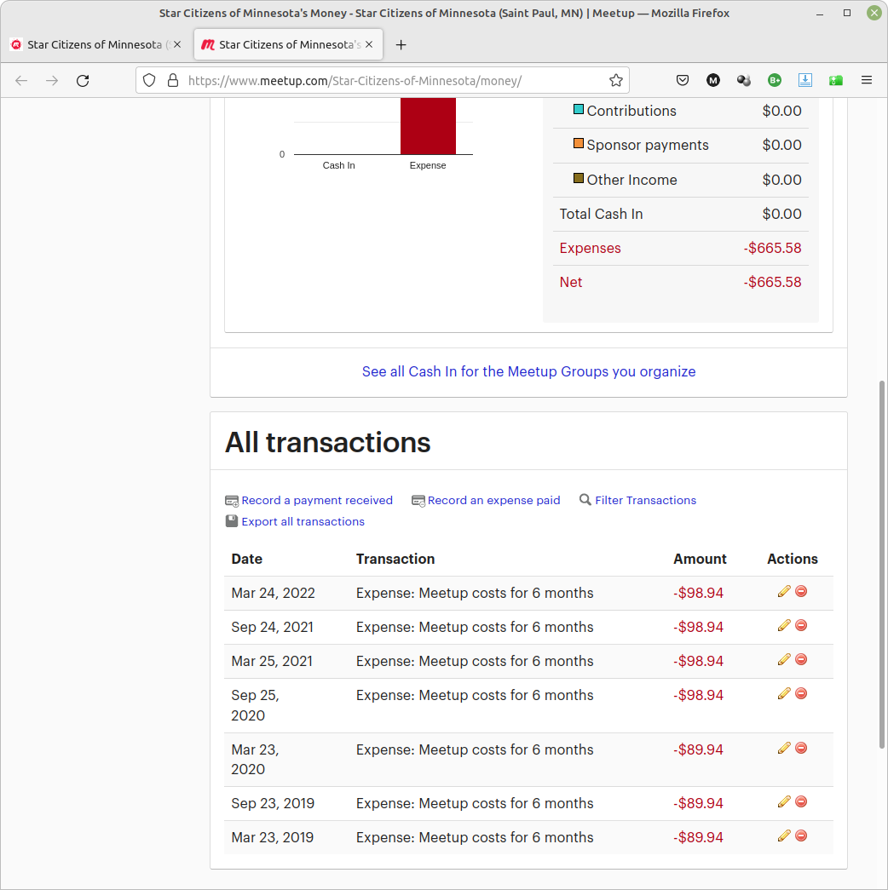Click 'Record a payment received' link
This screenshot has width=888, height=890.
[x=317, y=500]
